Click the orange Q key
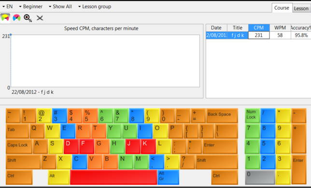311x188 pixels. point(37,131)
